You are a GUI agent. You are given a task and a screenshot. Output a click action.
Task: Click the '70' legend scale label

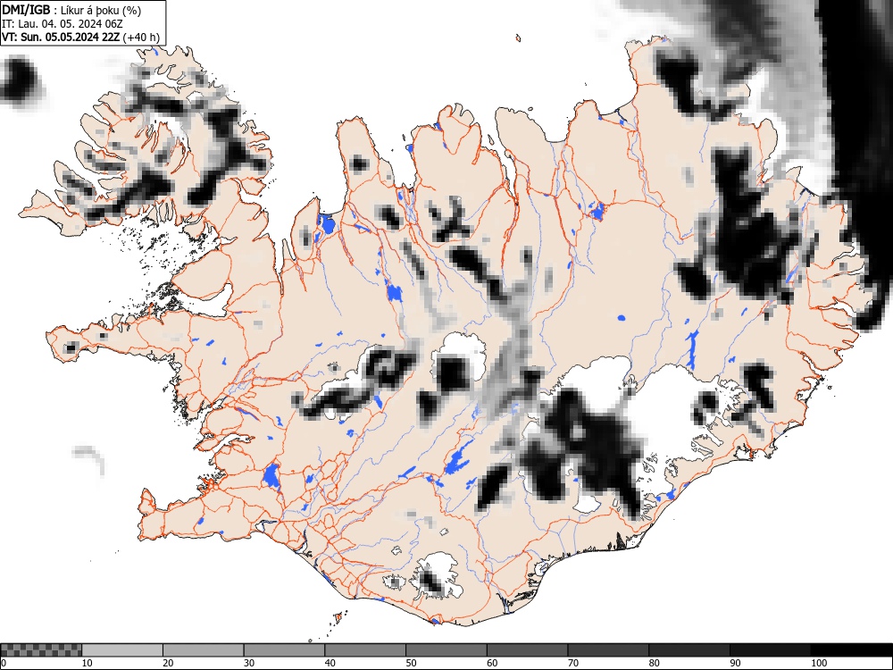(572, 663)
